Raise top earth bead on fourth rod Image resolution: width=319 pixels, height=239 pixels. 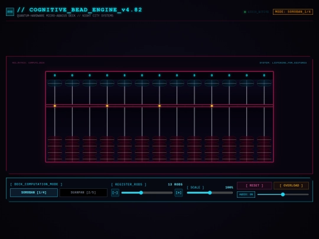[107, 139]
